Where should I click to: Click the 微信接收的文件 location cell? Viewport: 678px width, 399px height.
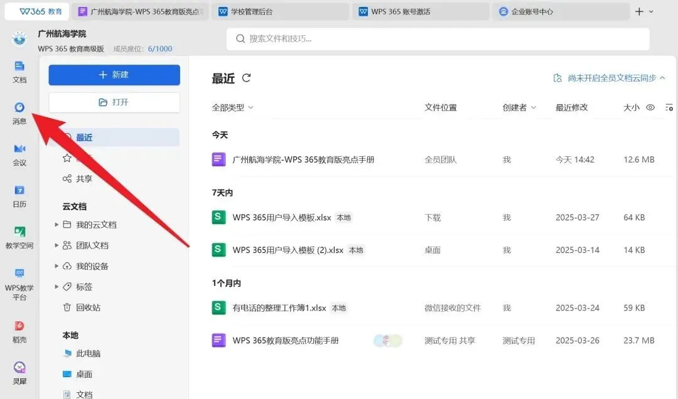[x=452, y=308]
